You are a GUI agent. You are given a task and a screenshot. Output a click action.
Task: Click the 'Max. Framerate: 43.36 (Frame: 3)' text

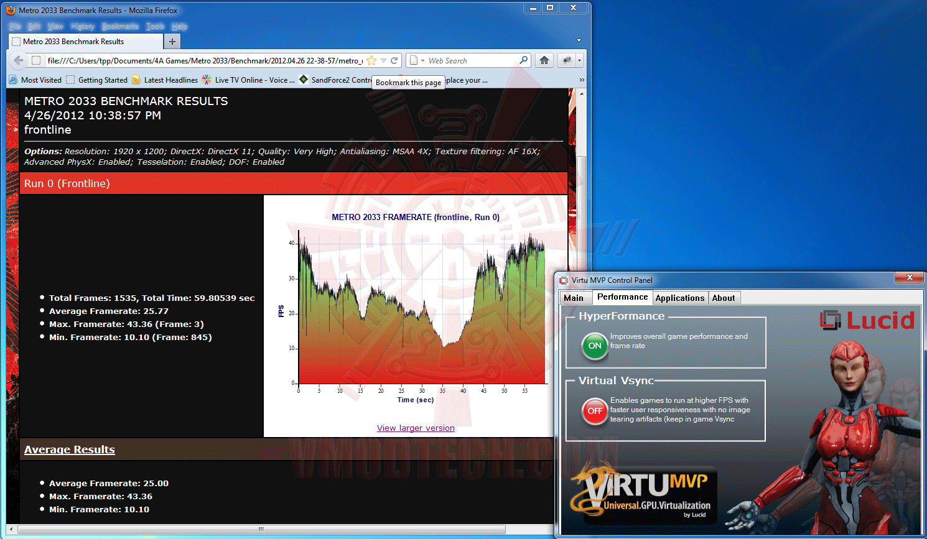(x=126, y=324)
